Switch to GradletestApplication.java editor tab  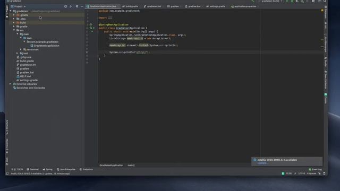(x=103, y=6)
